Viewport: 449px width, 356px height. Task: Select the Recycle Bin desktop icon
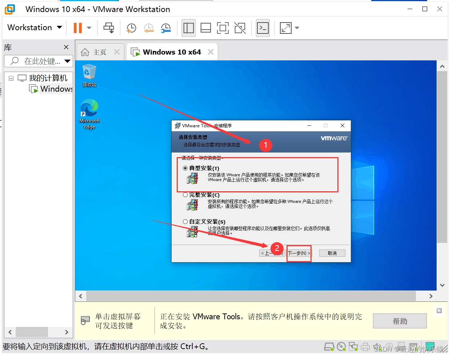89,75
